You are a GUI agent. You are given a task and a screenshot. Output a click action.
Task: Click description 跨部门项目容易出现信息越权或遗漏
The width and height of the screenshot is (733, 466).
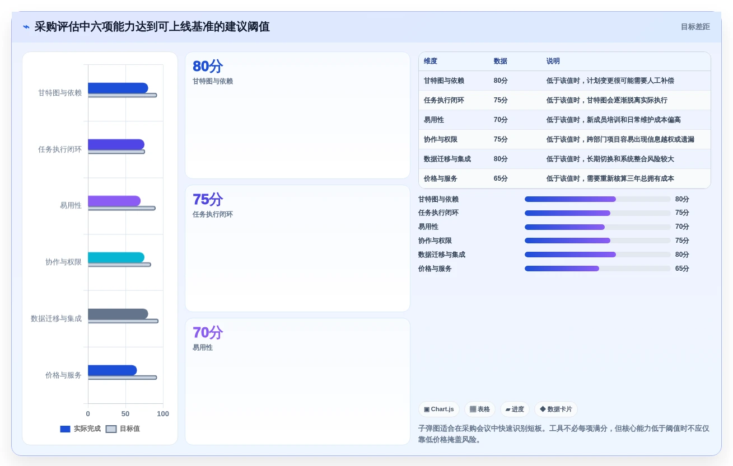(x=641, y=139)
